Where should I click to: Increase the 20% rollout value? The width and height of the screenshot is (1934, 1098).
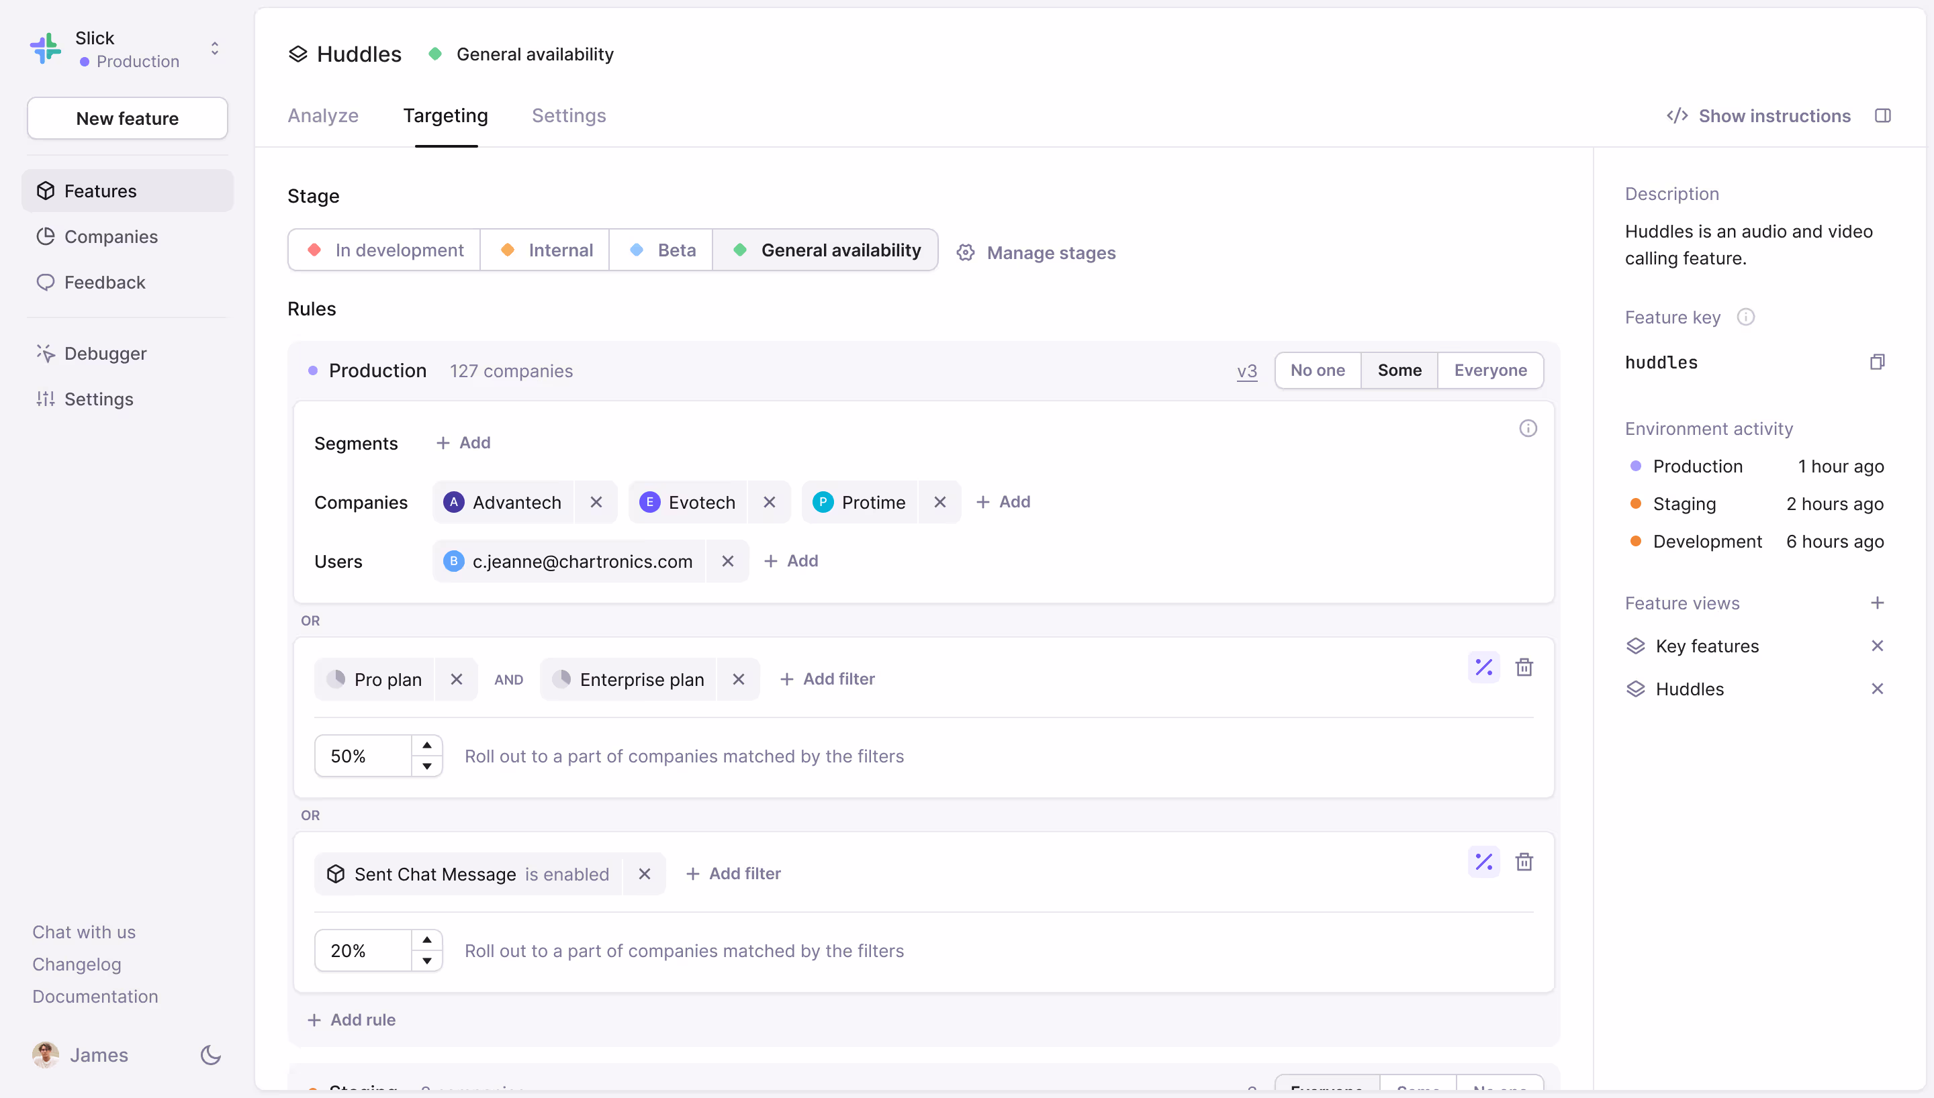427,940
